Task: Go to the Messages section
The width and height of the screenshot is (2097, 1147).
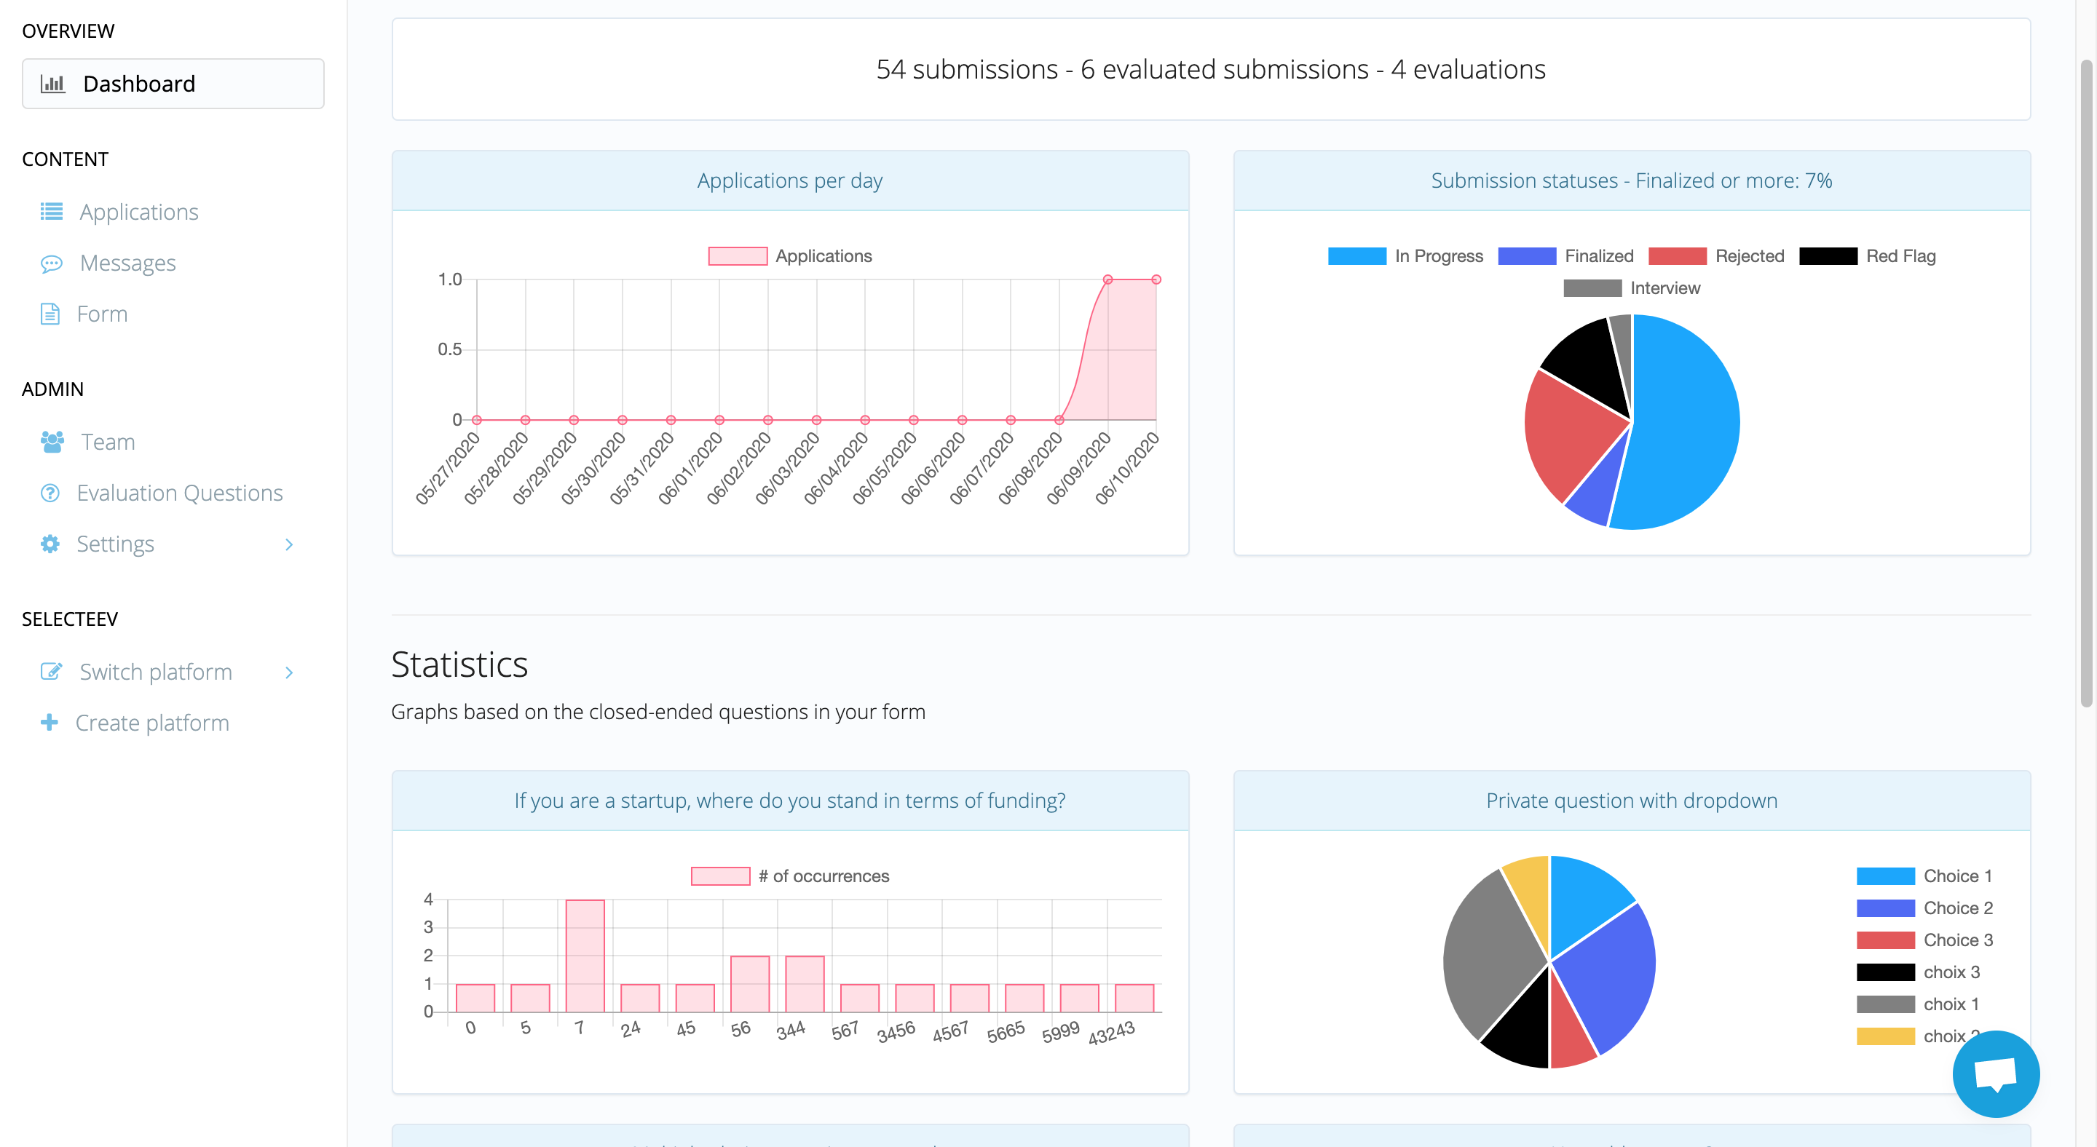Action: point(128,263)
